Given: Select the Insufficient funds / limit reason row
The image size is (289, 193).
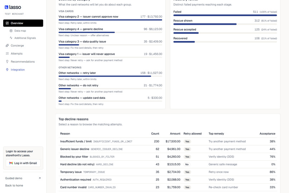Looking at the screenshot, I should (x=168, y=142).
